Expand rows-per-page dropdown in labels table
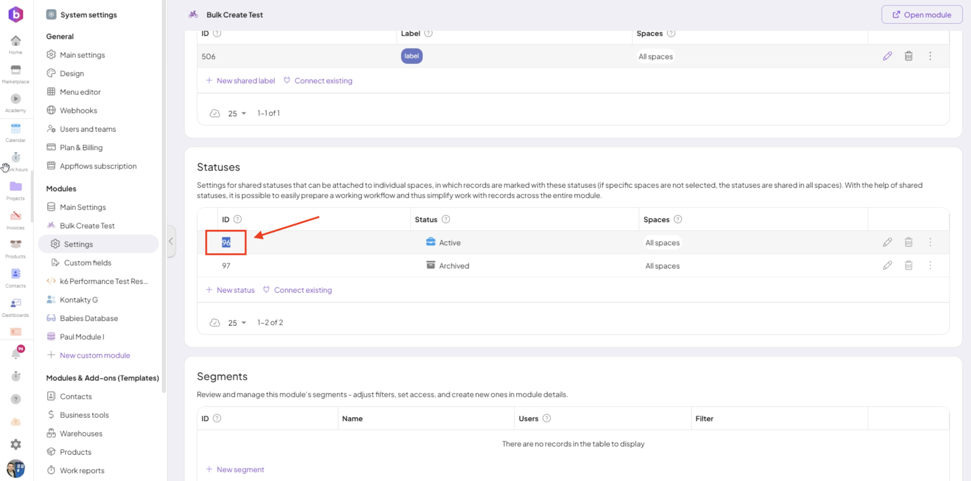The image size is (971, 481). coord(237,113)
